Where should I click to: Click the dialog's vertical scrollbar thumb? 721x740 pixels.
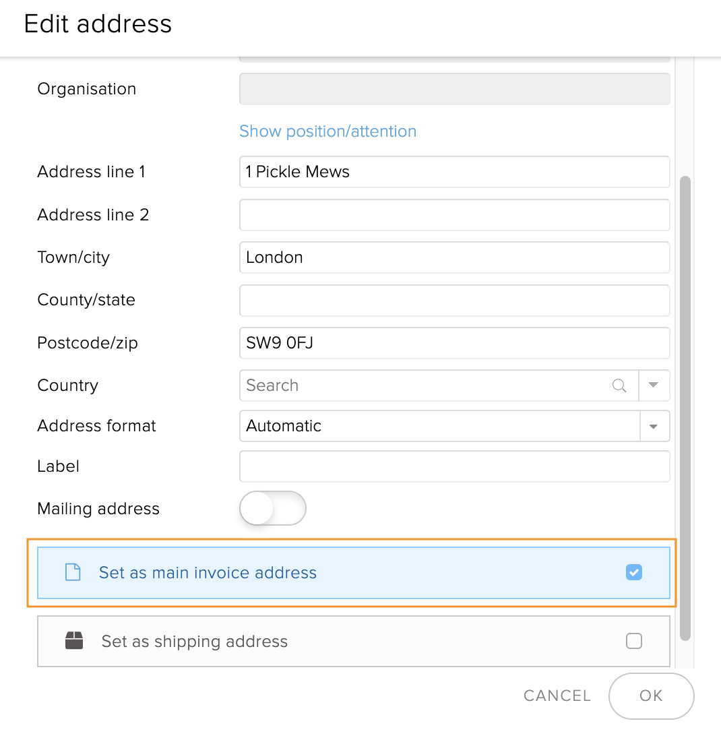point(685,408)
